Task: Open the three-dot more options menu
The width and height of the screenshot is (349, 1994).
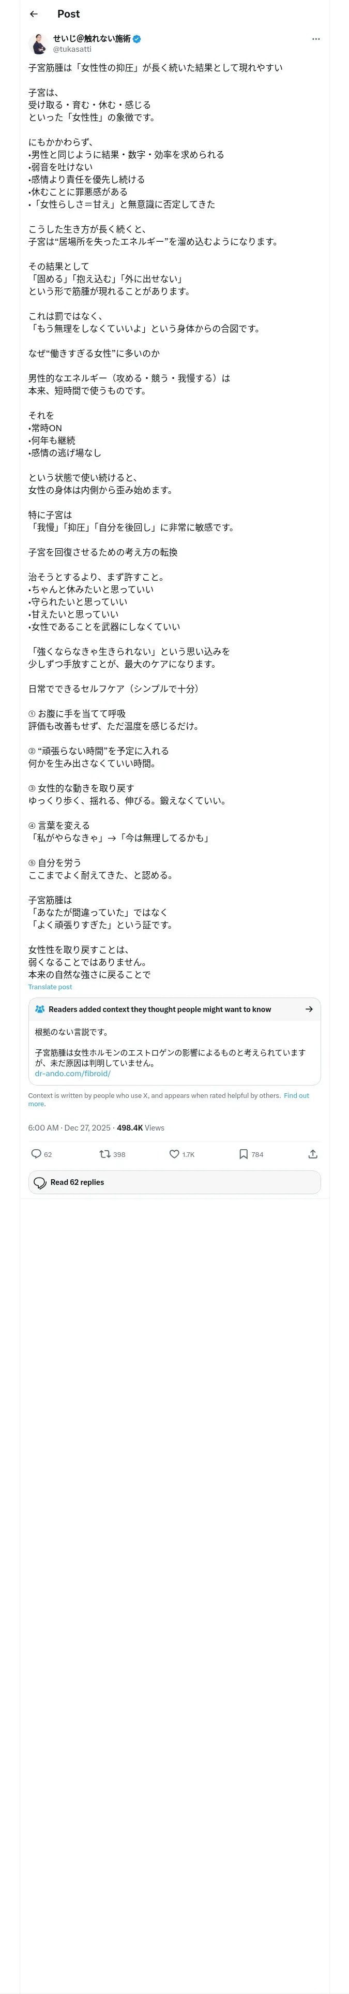Action: (x=316, y=39)
